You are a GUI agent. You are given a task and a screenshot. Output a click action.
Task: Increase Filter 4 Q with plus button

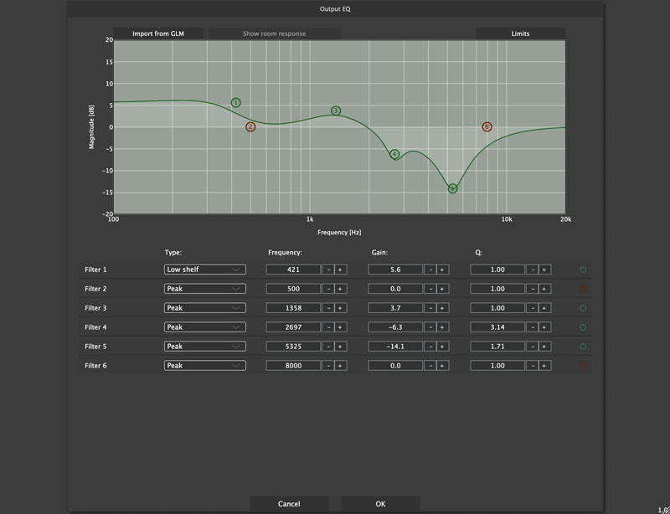[544, 327]
